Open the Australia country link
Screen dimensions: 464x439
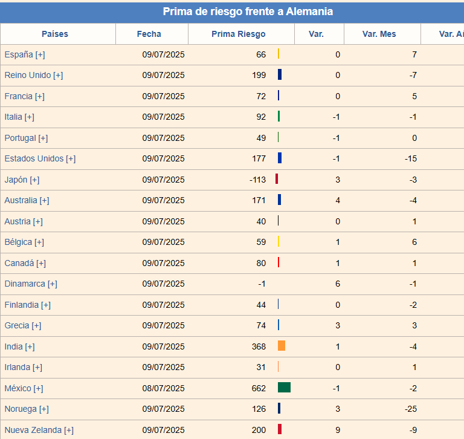tap(21, 200)
